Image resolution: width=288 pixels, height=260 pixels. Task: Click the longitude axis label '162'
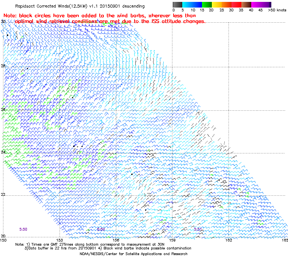[229, 240]
